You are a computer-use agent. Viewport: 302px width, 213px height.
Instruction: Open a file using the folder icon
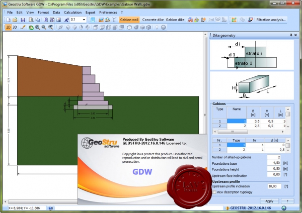pyautogui.click(x=15, y=20)
